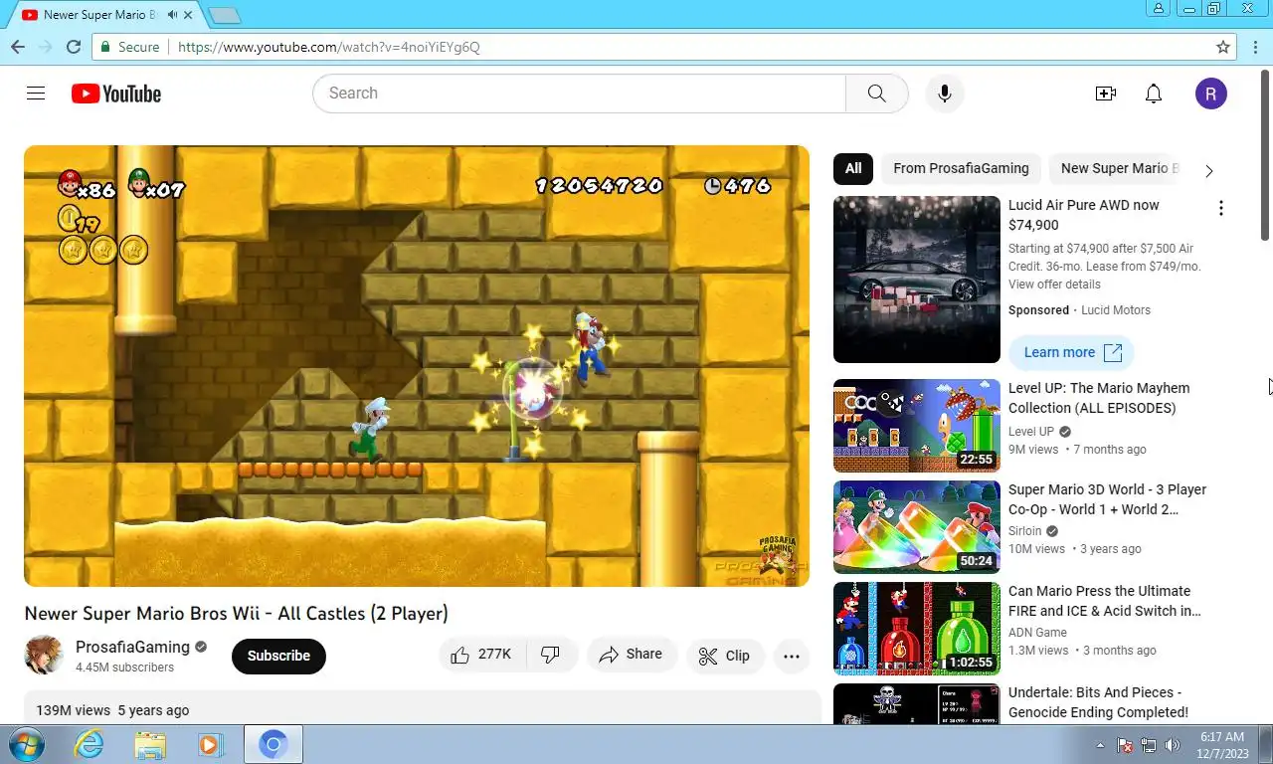Open Action Center flag tray icon
Image resolution: width=1273 pixels, height=764 pixels.
click(x=1126, y=745)
